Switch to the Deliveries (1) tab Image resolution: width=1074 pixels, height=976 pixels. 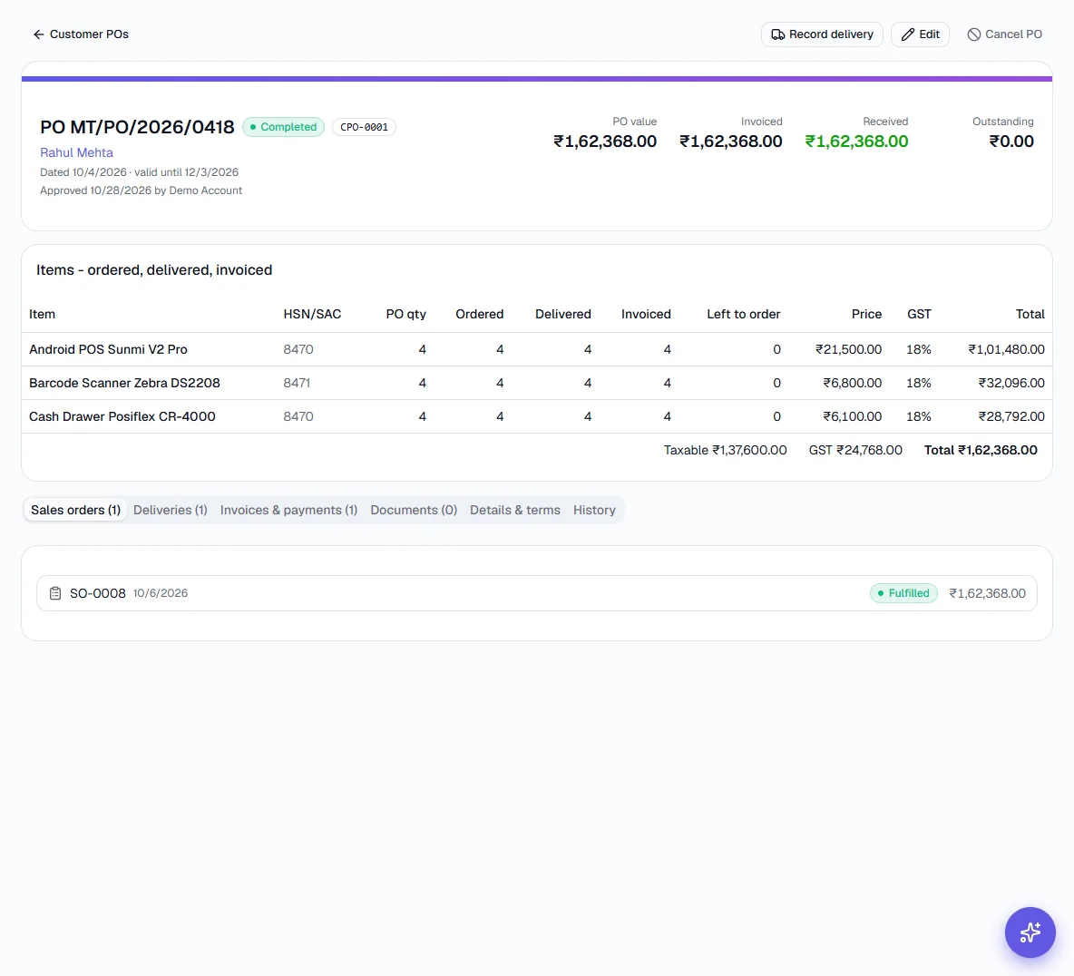170,510
